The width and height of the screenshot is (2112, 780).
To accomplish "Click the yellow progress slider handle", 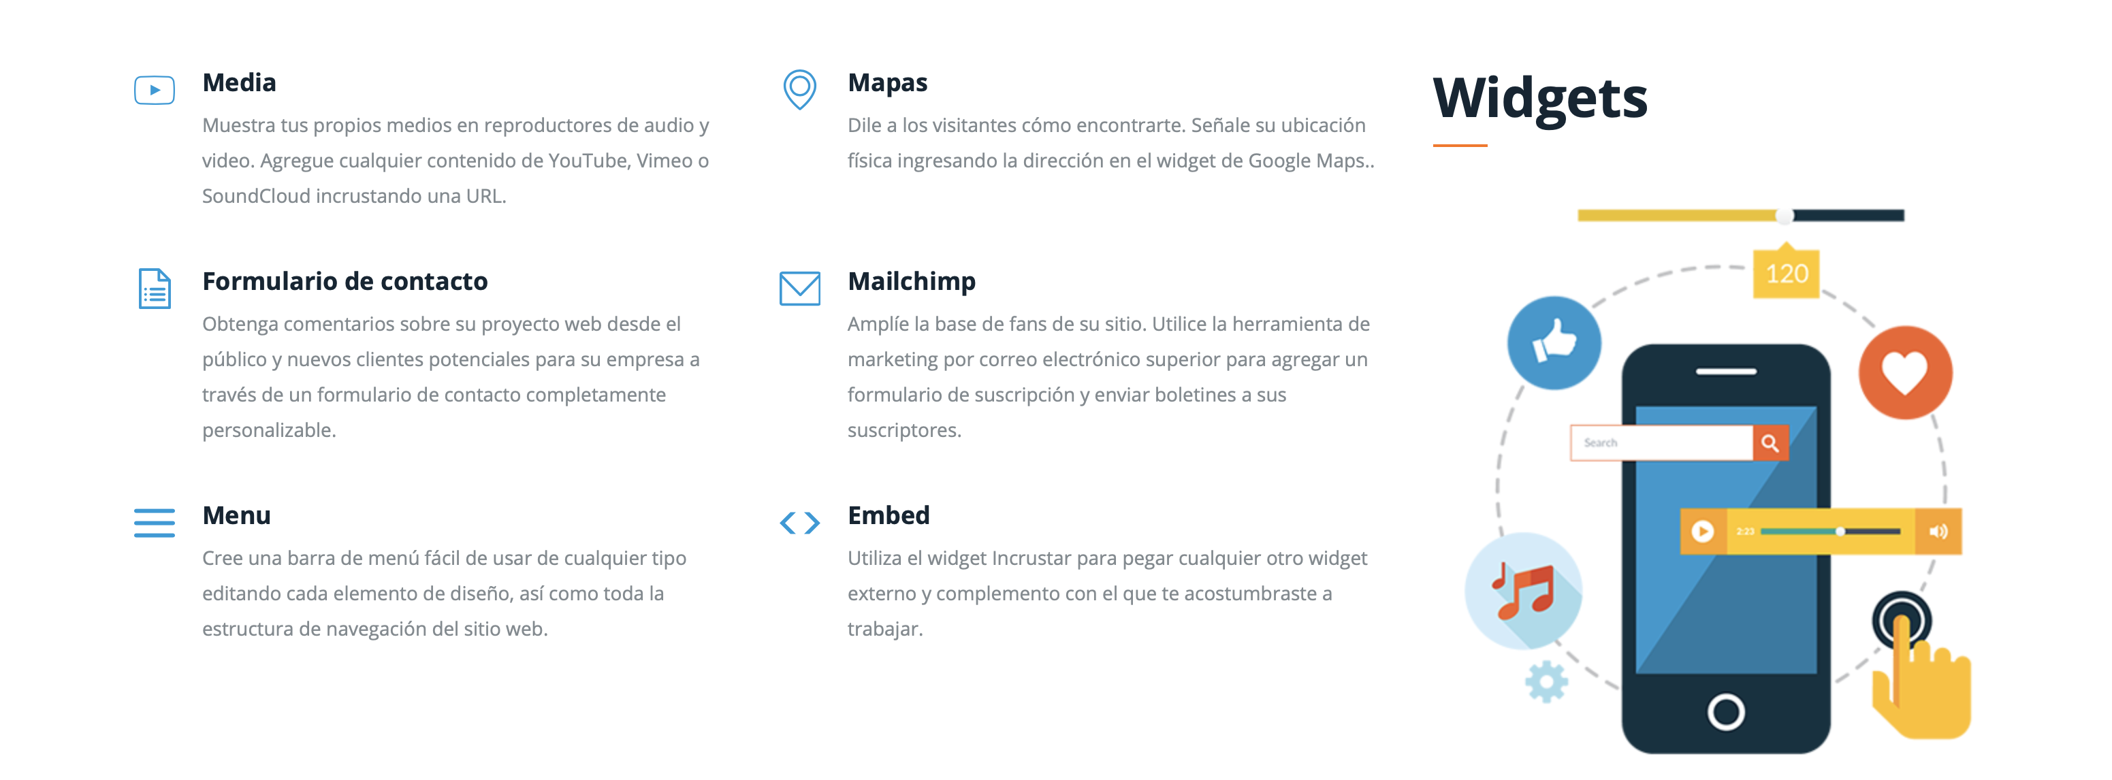I will (1784, 216).
